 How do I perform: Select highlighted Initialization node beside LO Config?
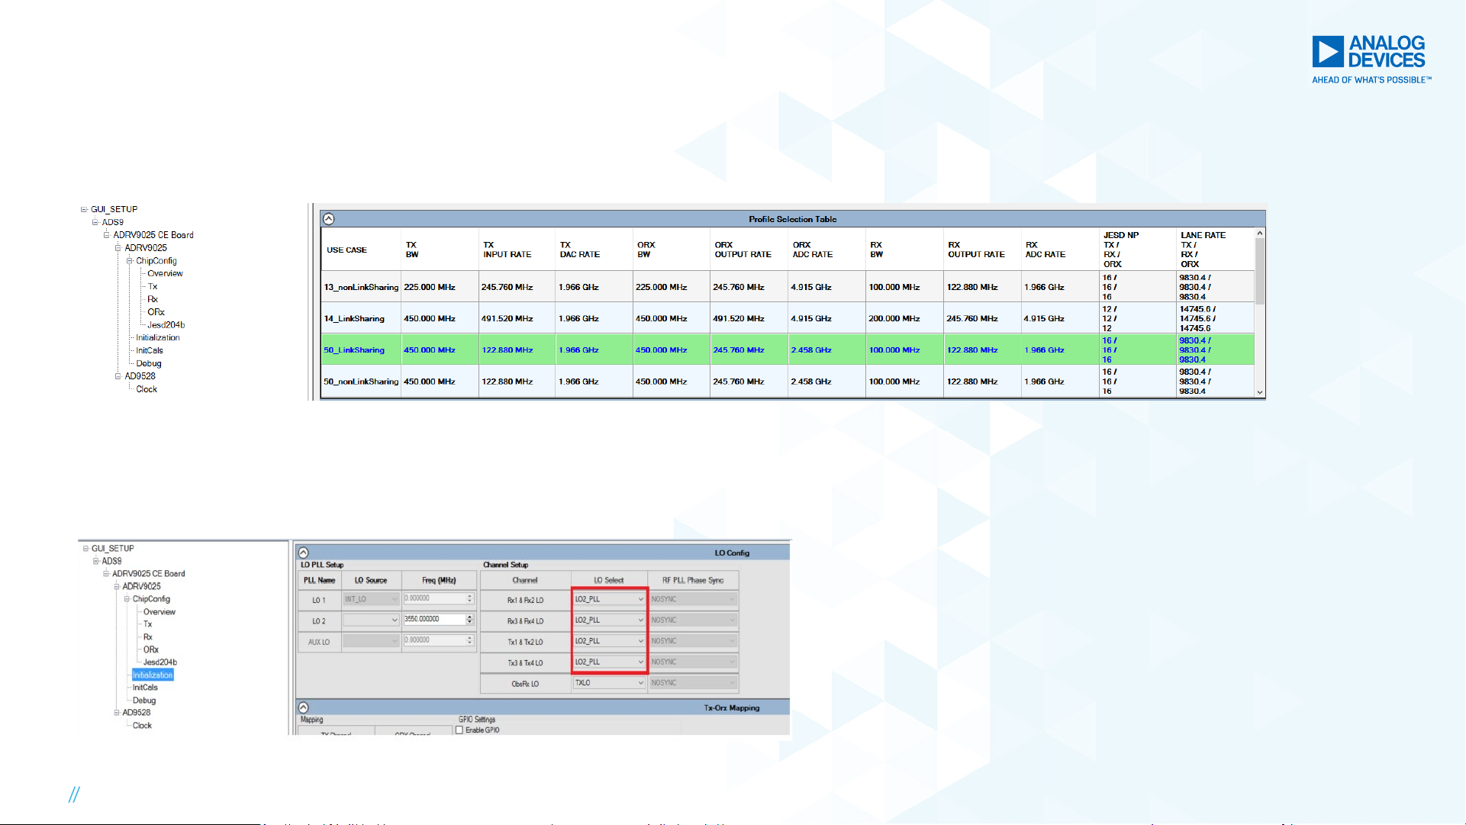153,675
